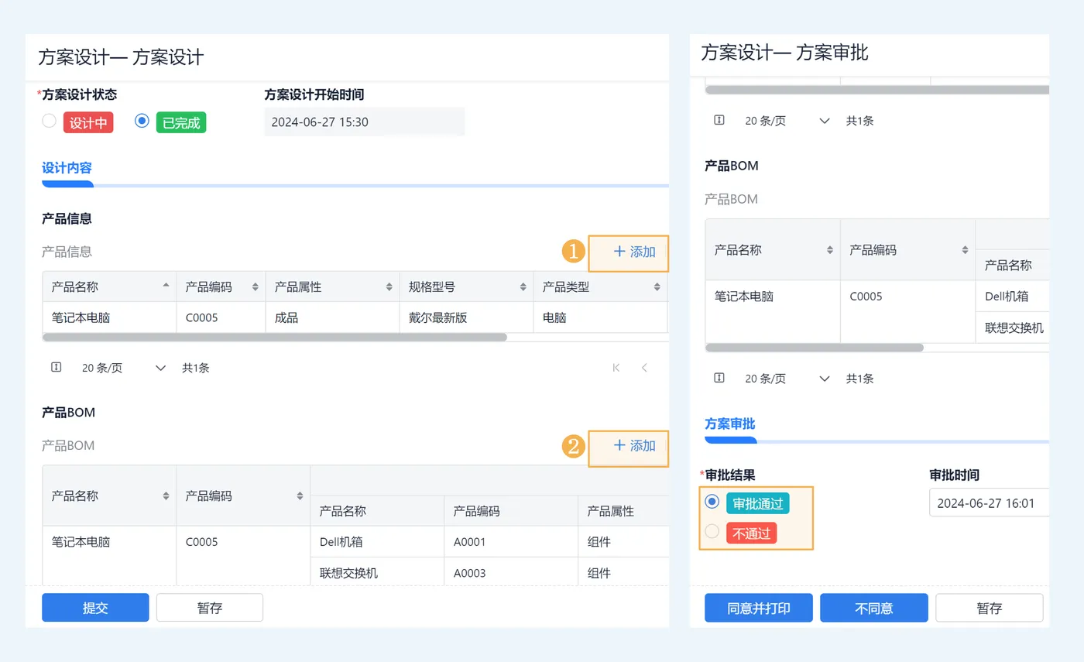Click the 审批时间 date input field
This screenshot has width=1084, height=662.
pyautogui.click(x=989, y=503)
